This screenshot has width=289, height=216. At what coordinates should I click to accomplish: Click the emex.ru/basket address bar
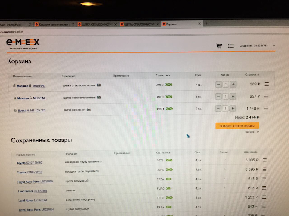point(144,31)
